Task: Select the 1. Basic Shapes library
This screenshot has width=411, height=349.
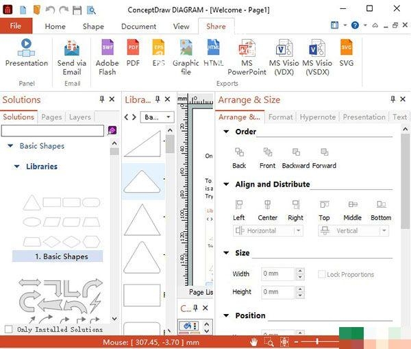Action: [58, 256]
